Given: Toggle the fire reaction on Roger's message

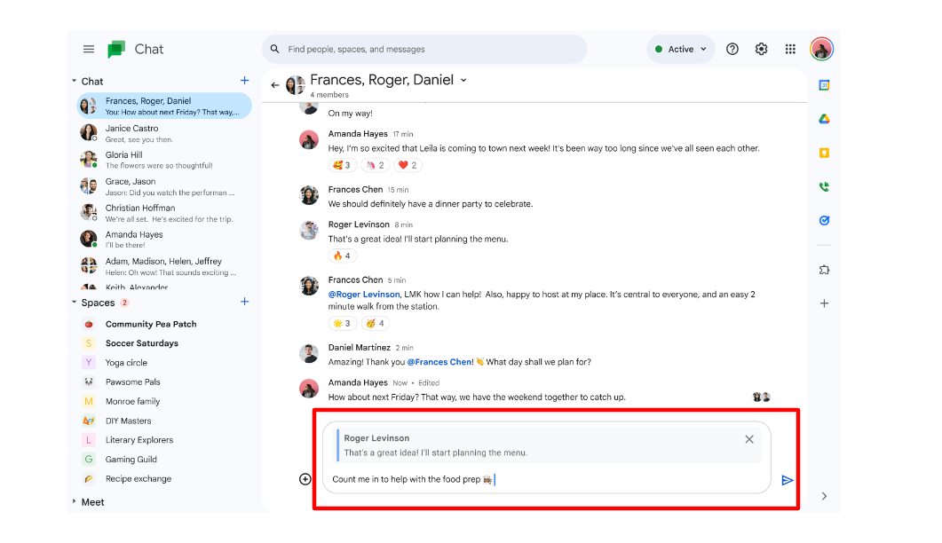Looking at the screenshot, I should pos(342,256).
